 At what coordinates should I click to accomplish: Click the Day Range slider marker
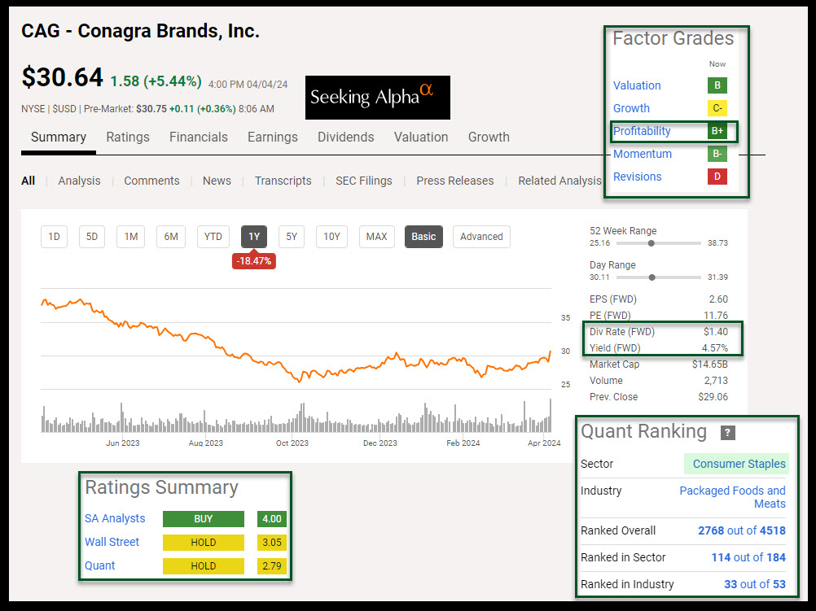click(x=651, y=277)
